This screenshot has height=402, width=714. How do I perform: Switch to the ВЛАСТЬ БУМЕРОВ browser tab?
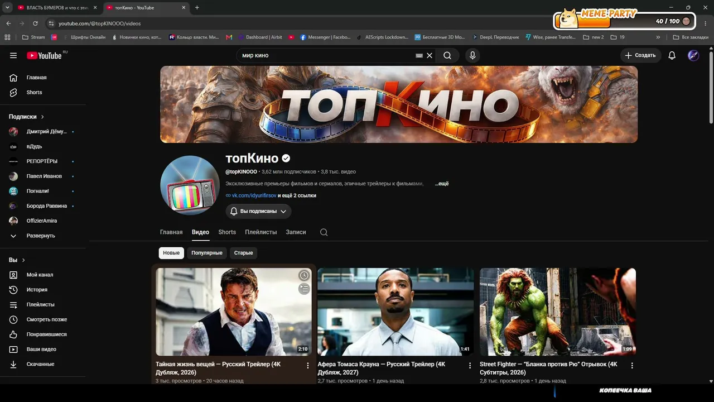(57, 8)
